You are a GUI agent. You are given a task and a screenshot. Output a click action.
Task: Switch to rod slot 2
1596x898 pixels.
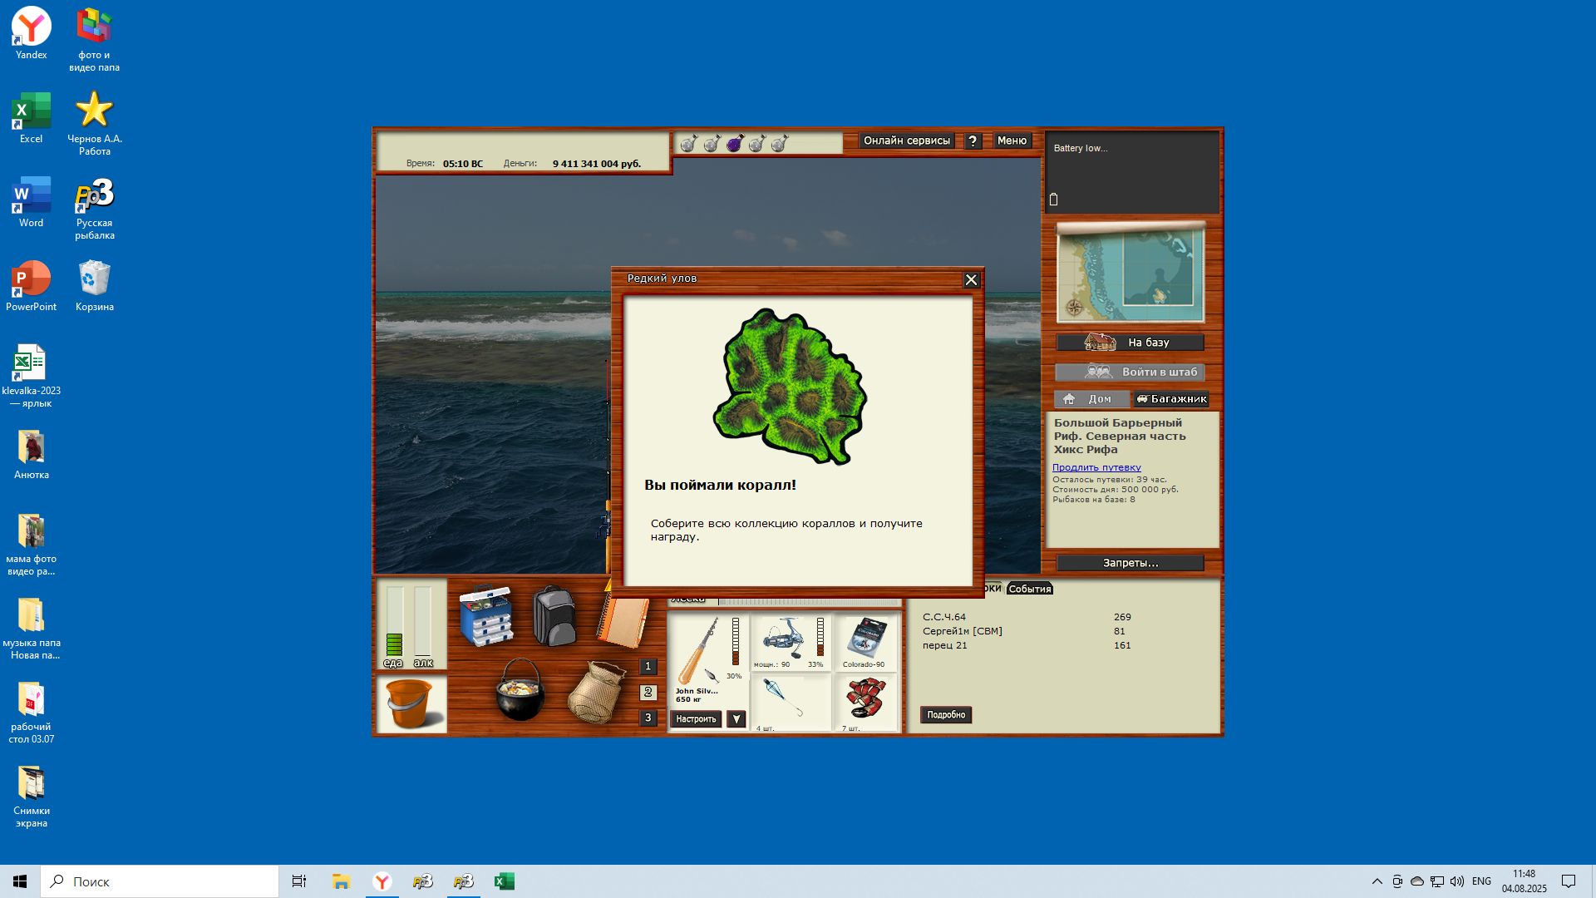point(648,692)
